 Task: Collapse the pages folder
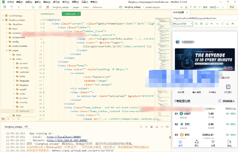[x=7, y=50]
